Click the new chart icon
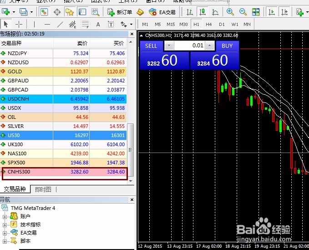The image size is (309, 250). coord(6,12)
